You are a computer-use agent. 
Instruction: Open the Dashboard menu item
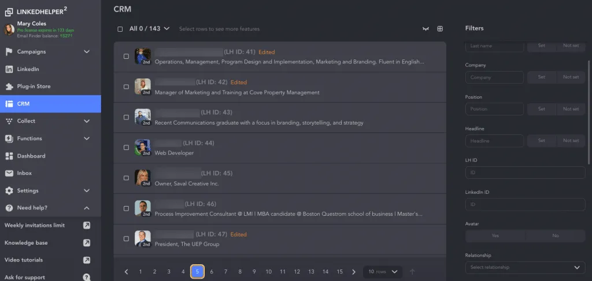click(x=51, y=156)
